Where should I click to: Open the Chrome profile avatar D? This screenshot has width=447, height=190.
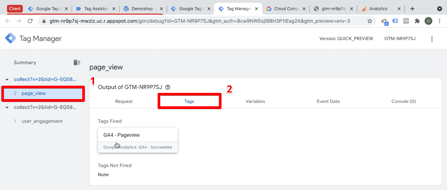pos(428,21)
